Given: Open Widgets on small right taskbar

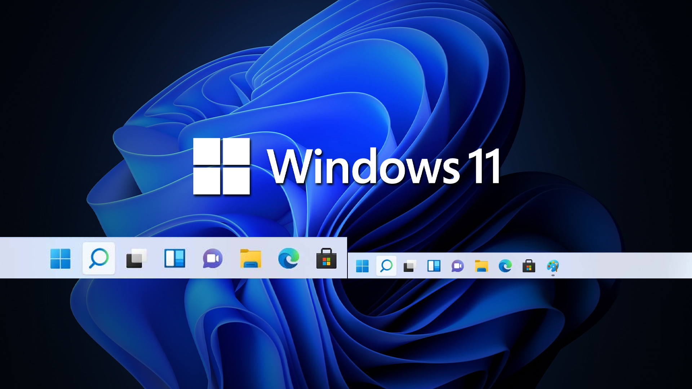Looking at the screenshot, I should [x=434, y=266].
